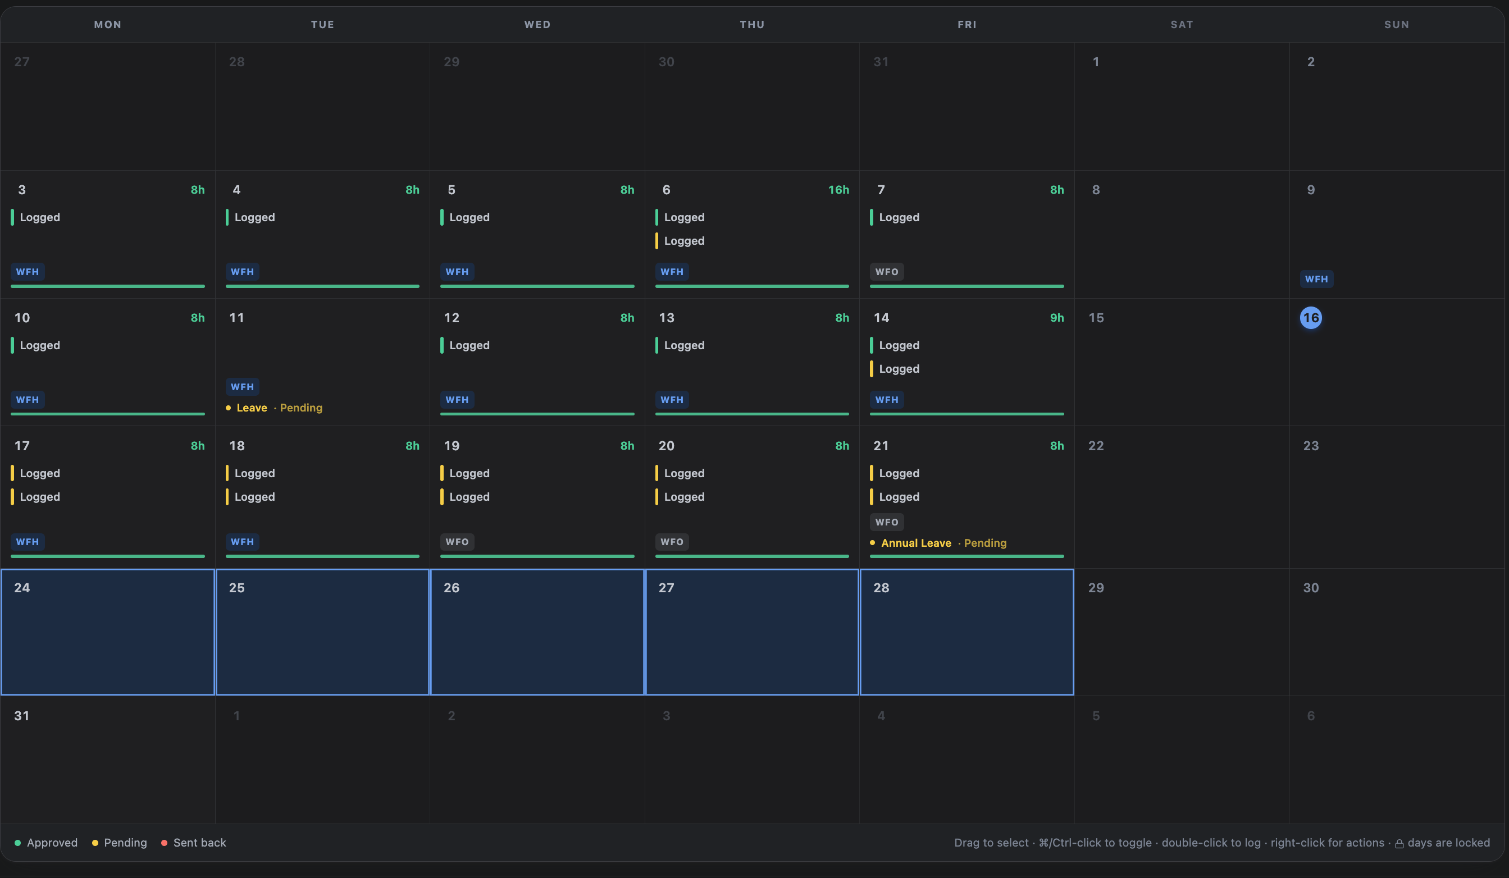This screenshot has width=1509, height=878.
Task: Click the WFH badge on day 18
Action: (243, 542)
